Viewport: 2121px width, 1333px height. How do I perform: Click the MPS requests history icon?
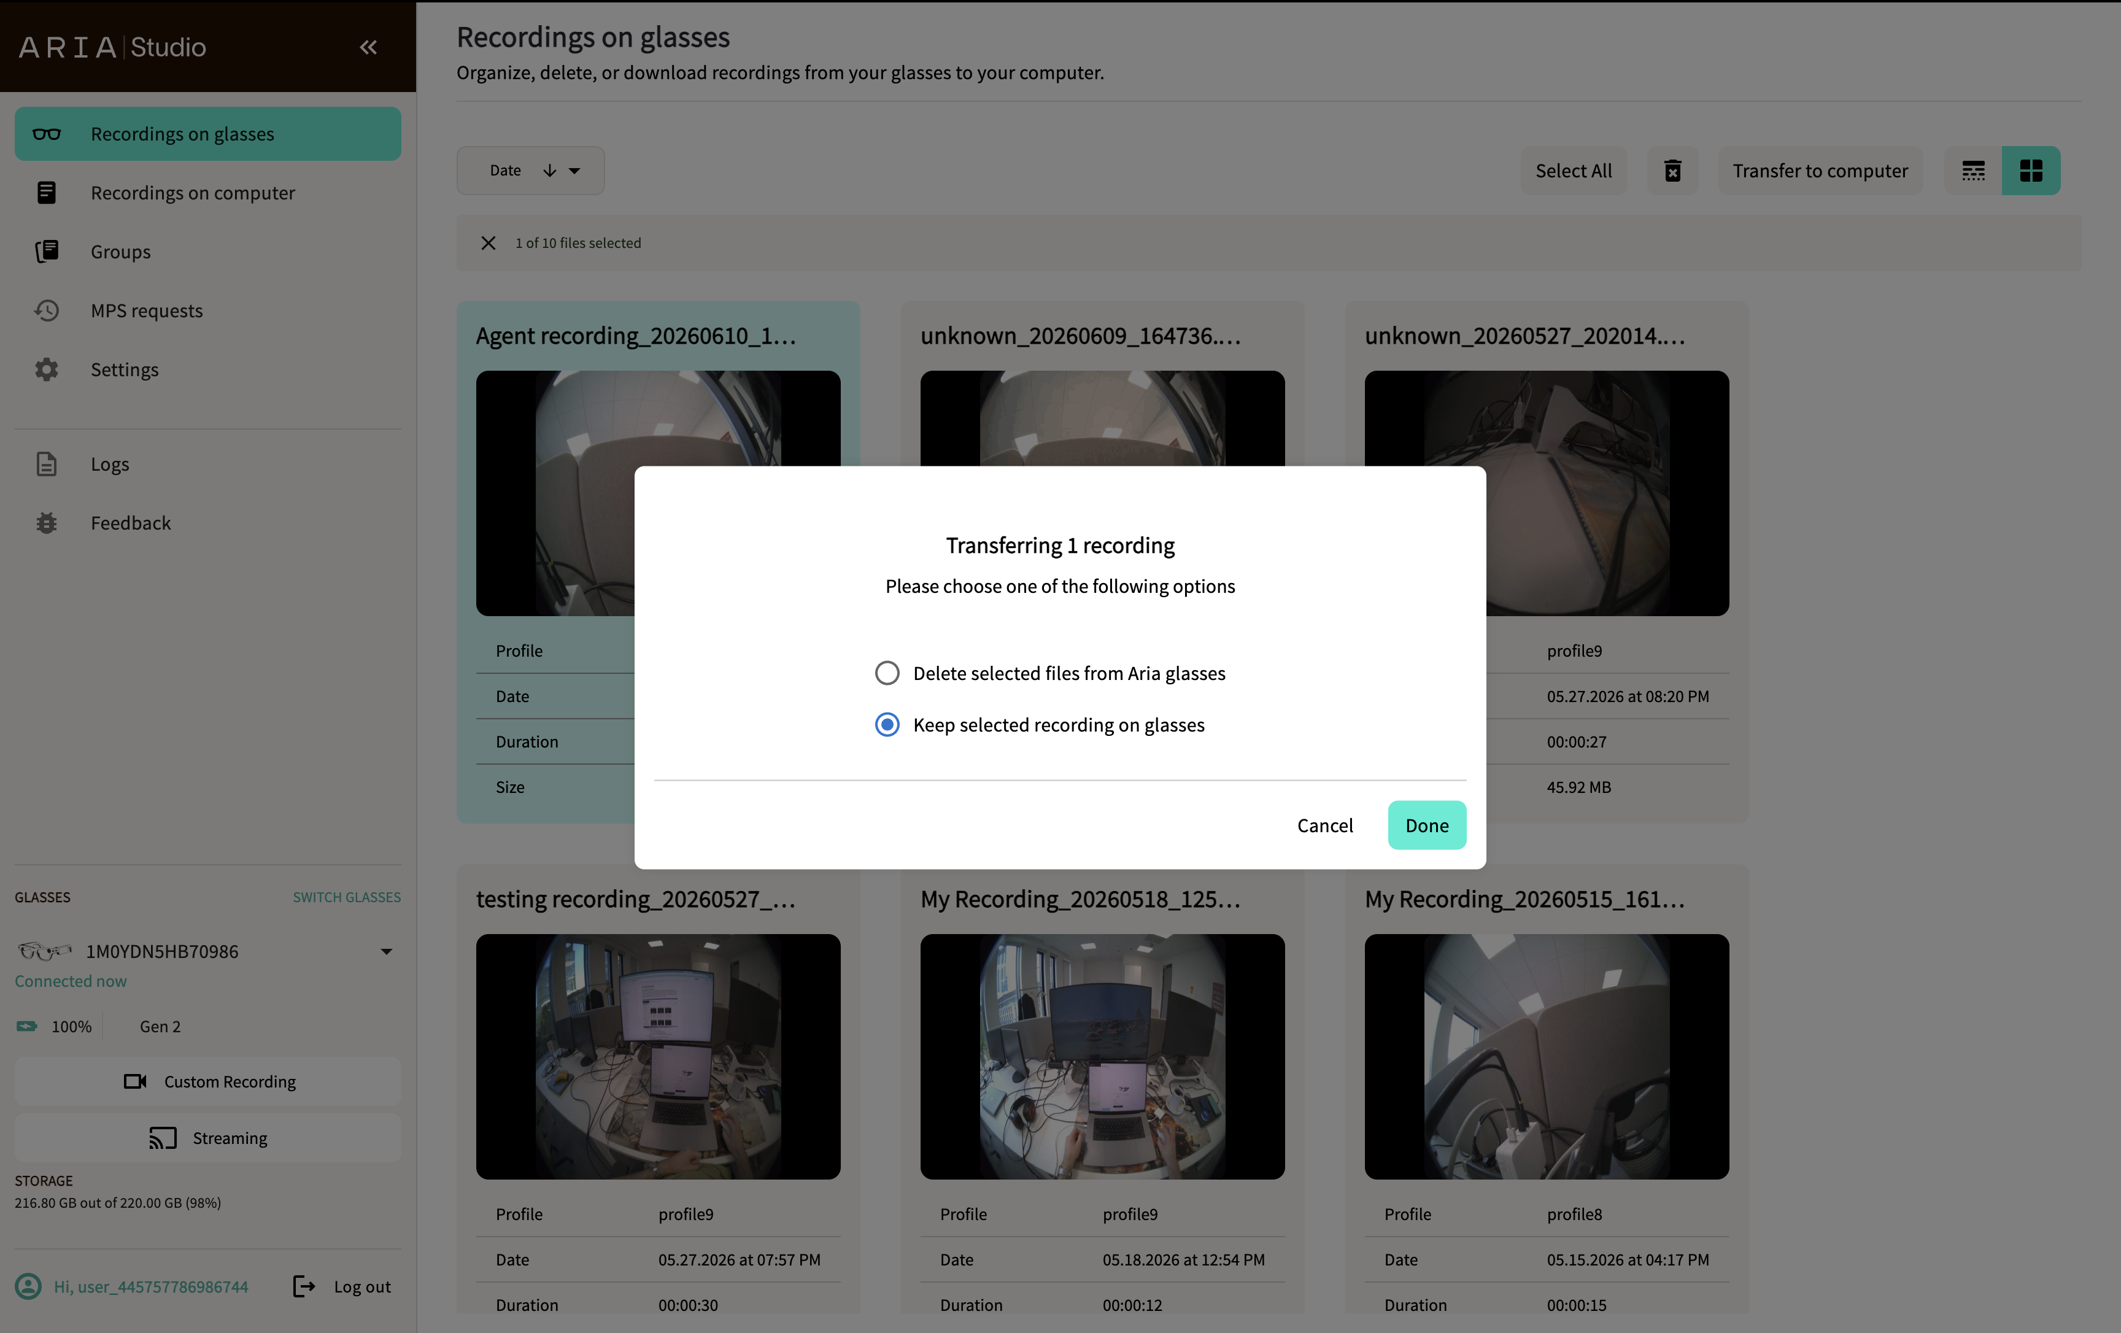(x=47, y=311)
